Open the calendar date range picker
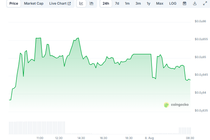The width and height of the screenshot is (210, 140). click(184, 3)
